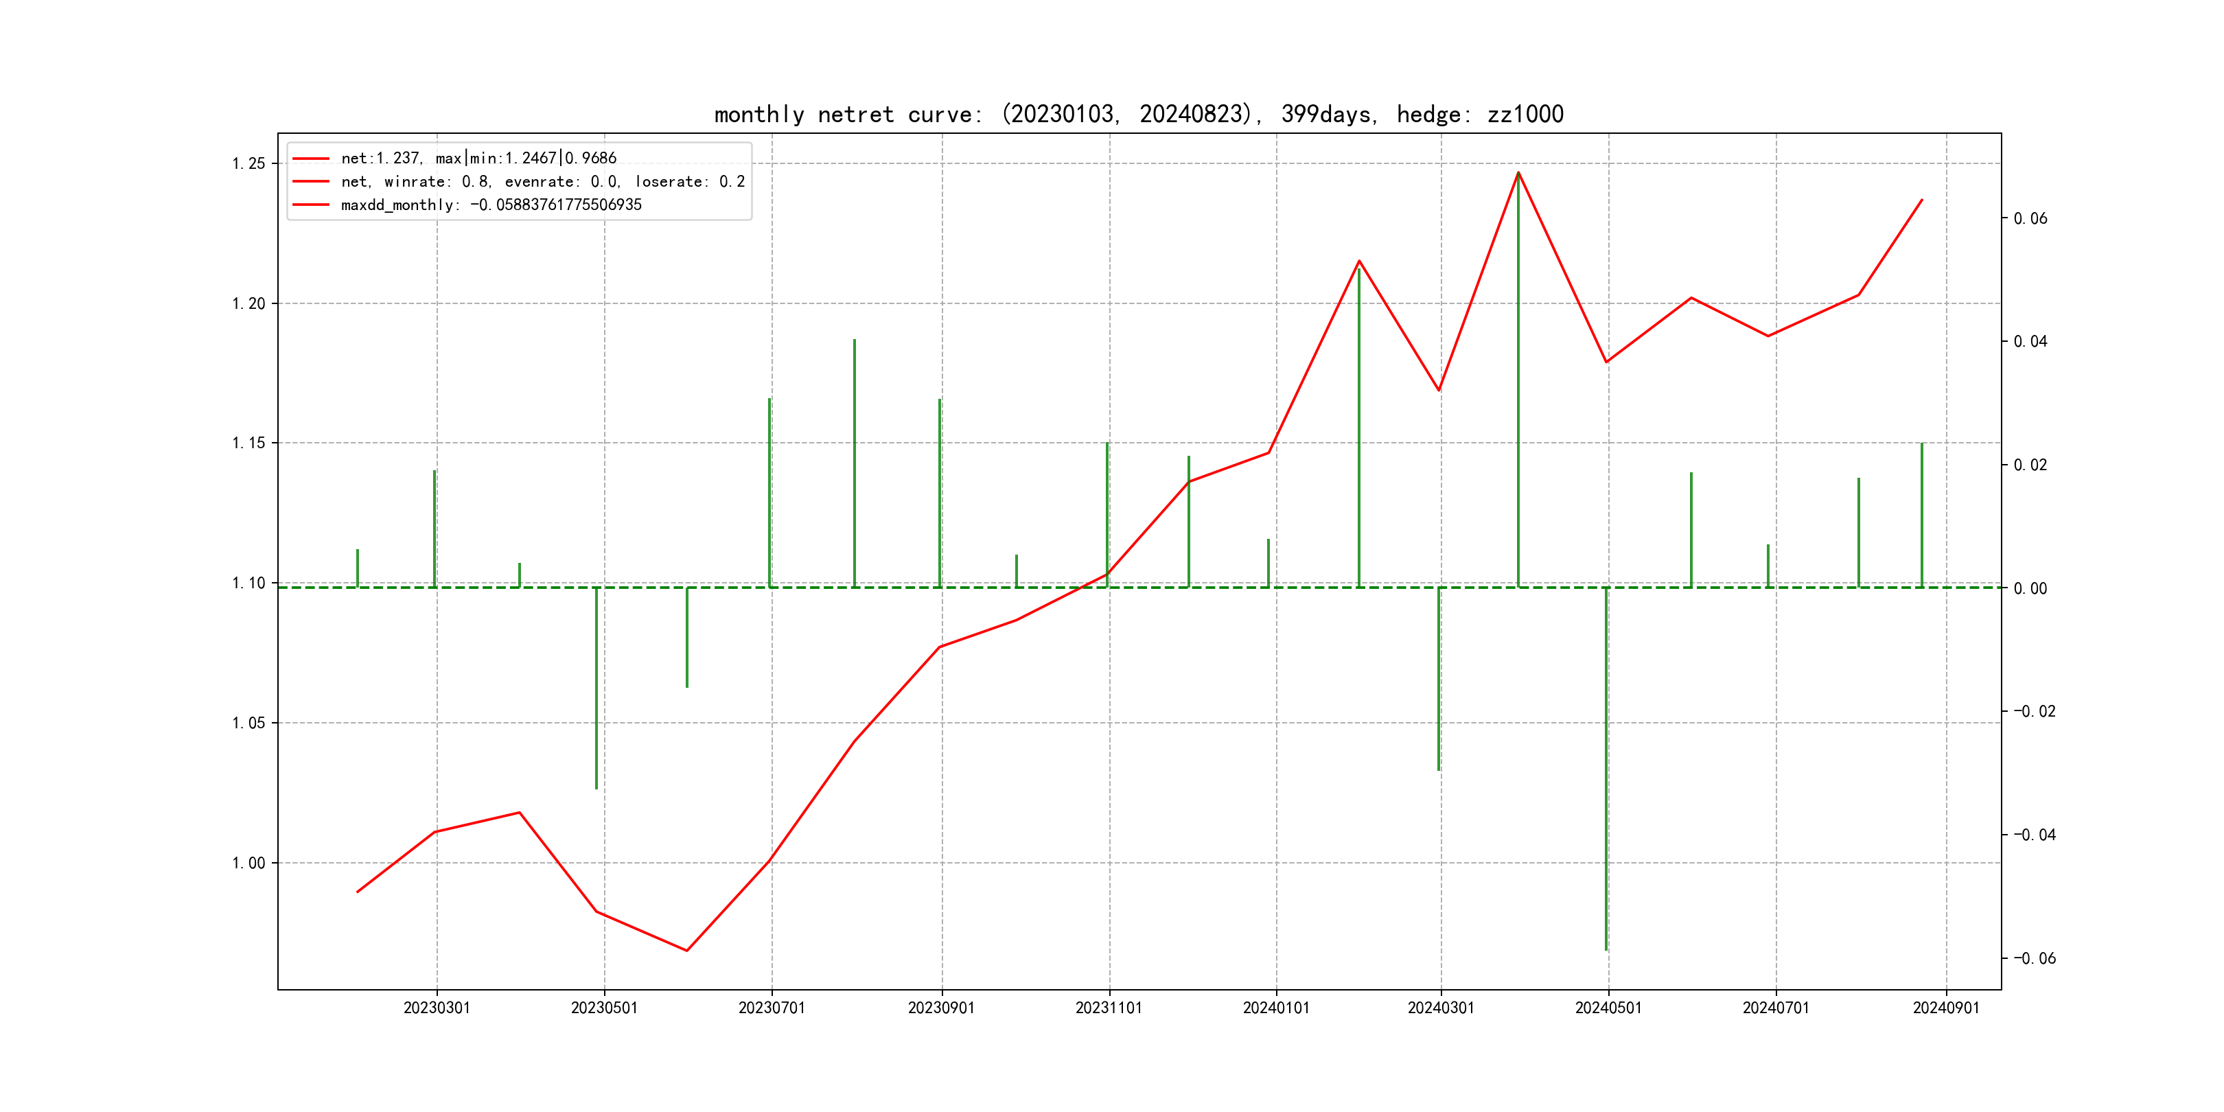This screenshot has height=1112, width=2224.
Task: Click the 20240501 x-axis tick label
Action: (1608, 1008)
